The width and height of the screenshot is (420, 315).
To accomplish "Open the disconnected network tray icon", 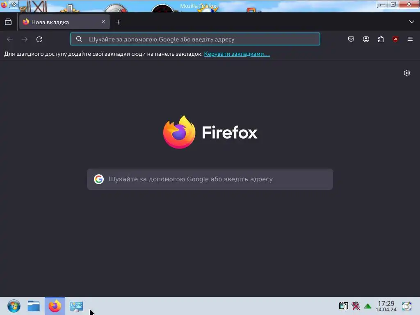I will coord(356,306).
